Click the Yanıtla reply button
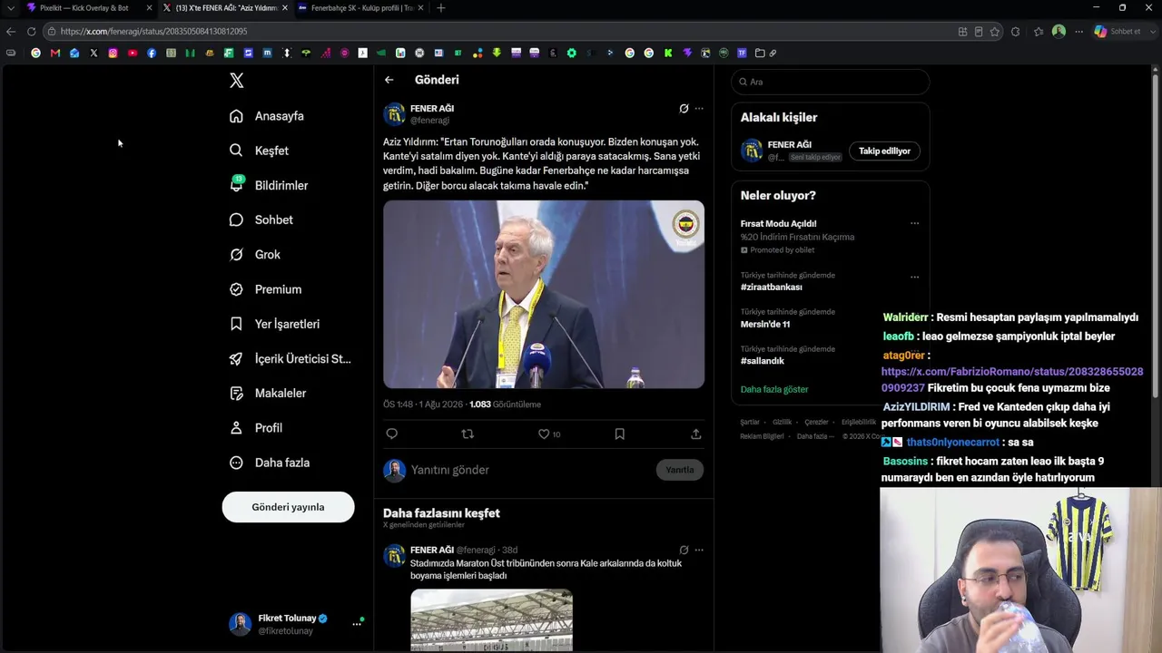Image resolution: width=1162 pixels, height=653 pixels. (x=680, y=470)
